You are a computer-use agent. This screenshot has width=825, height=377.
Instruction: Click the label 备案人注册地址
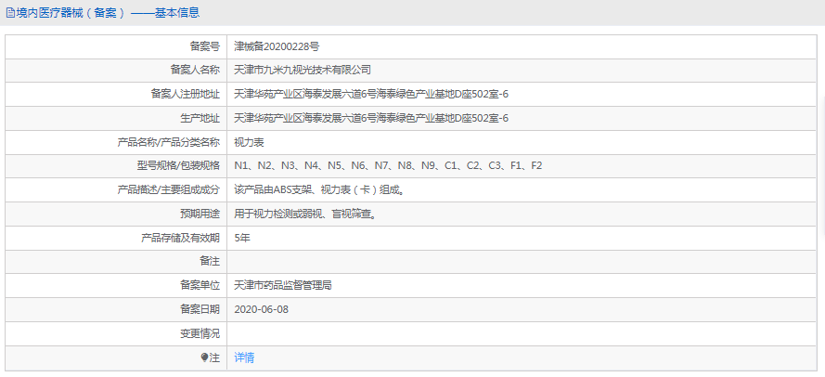coord(186,95)
